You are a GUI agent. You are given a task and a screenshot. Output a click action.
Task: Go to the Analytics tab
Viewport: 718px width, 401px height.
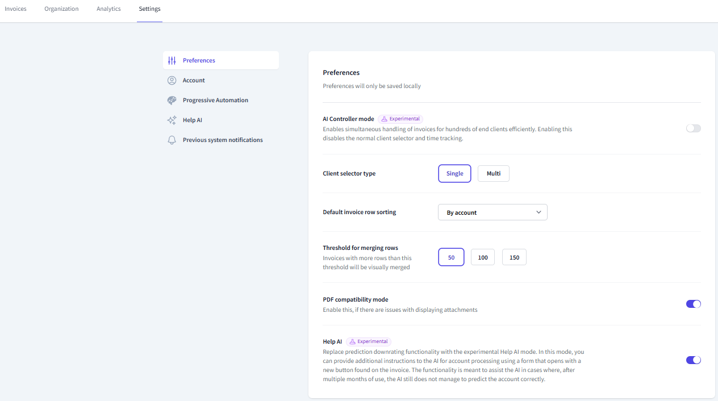108,9
